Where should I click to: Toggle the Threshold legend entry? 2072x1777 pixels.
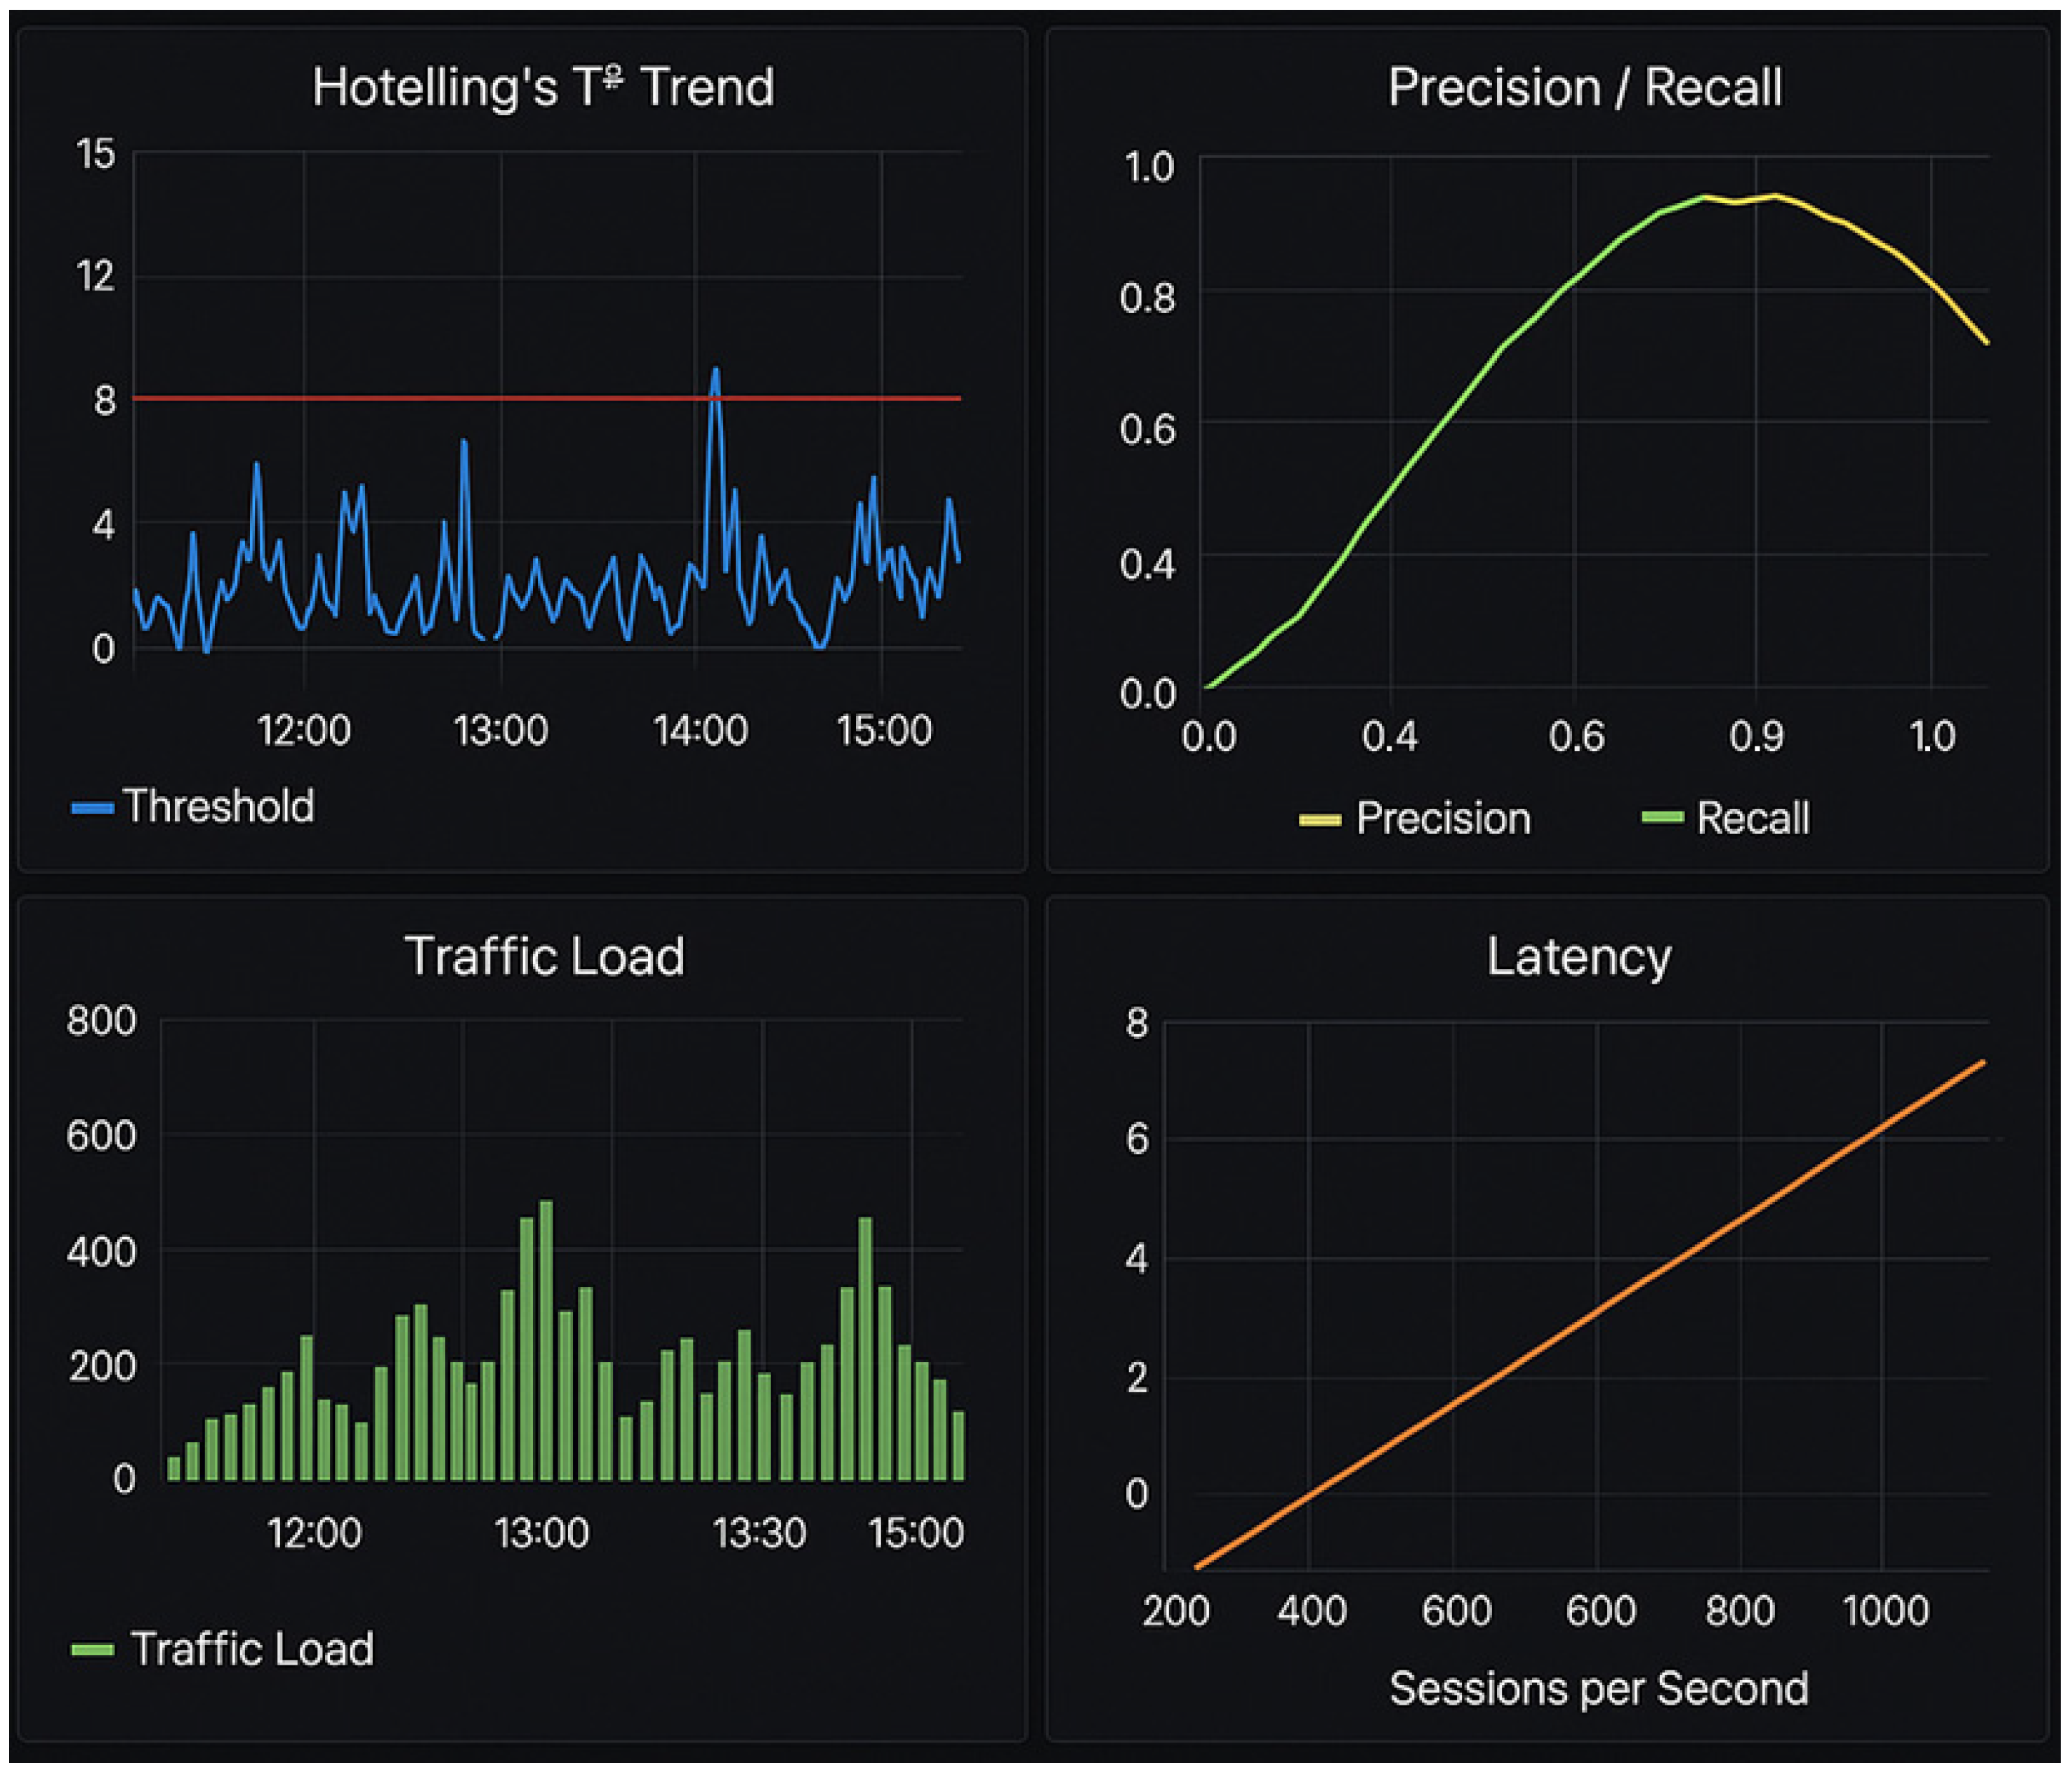(193, 806)
